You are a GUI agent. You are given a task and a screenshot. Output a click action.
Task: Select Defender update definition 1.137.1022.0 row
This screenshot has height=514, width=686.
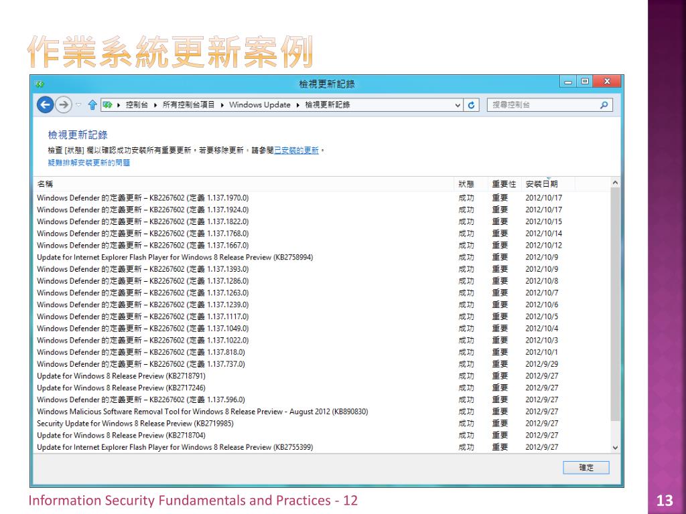pos(322,340)
